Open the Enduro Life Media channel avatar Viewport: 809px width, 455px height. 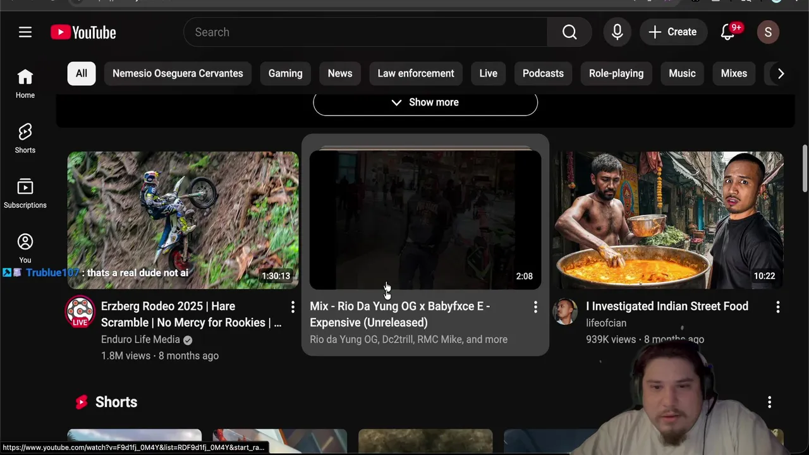[x=80, y=311]
